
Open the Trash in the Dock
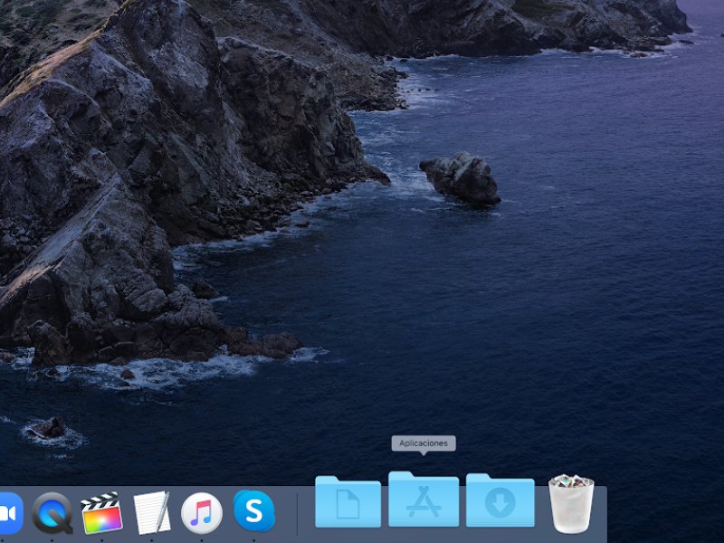point(571,504)
